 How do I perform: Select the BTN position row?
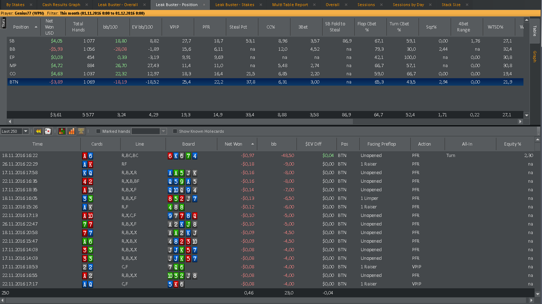[x=265, y=82]
